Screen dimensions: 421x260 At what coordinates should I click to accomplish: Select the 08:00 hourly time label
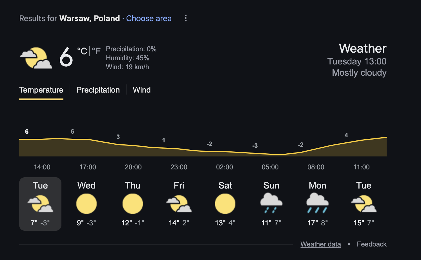click(x=316, y=167)
